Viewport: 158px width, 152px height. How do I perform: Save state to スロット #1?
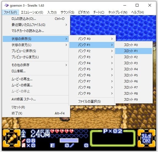coord(134,51)
